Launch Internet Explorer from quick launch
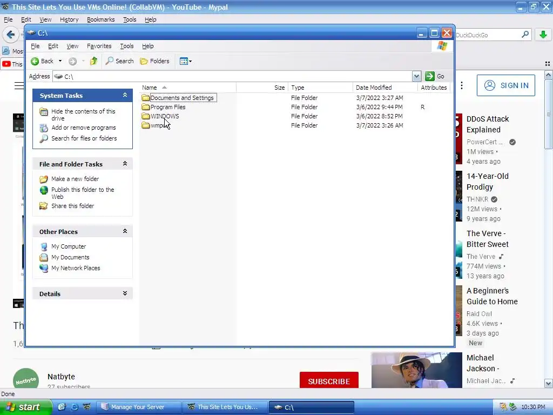This screenshot has width=553, height=415. [x=75, y=407]
